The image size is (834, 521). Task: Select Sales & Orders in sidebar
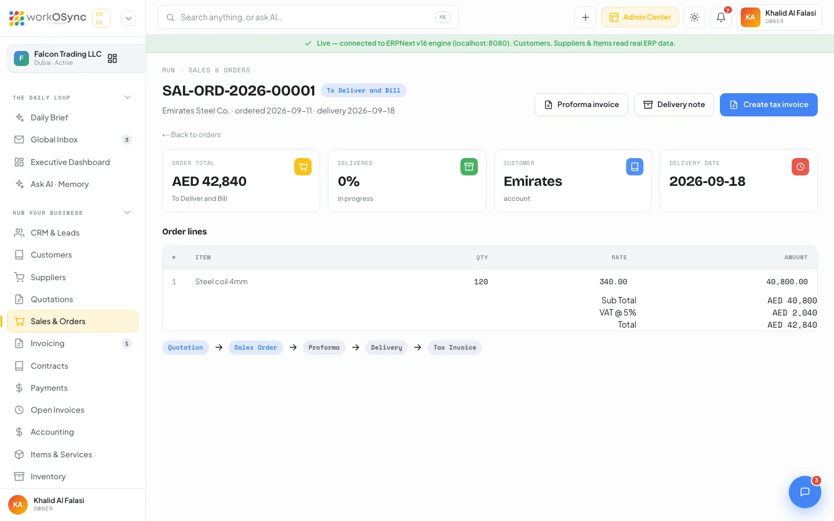73,321
